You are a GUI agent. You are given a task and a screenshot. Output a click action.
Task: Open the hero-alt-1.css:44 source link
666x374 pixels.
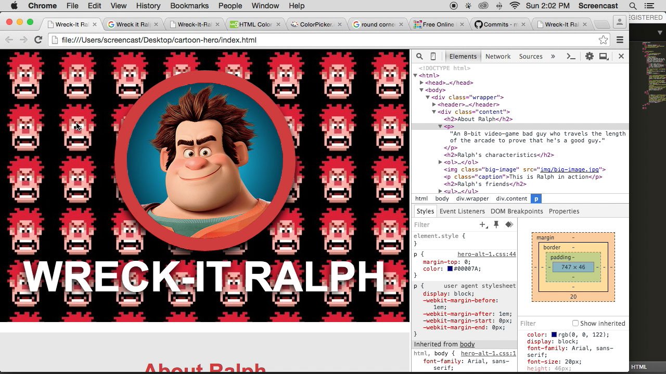pyautogui.click(x=486, y=255)
